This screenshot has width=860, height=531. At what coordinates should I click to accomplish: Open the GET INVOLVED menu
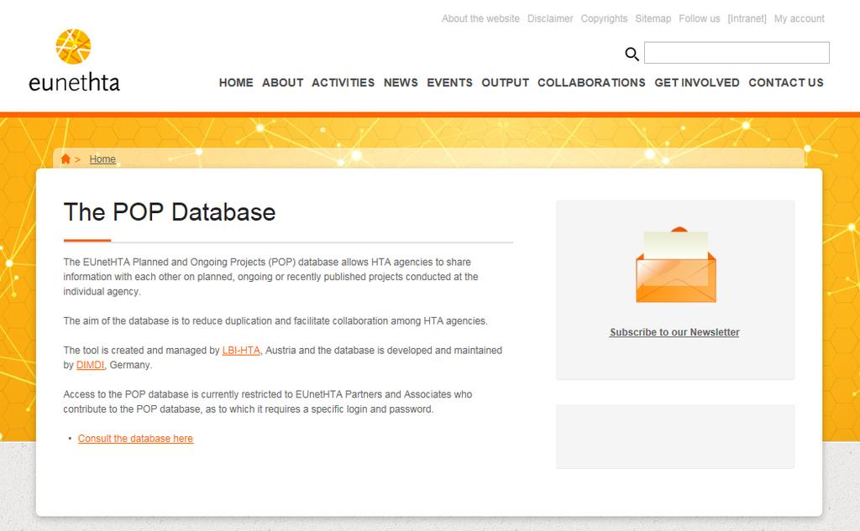(x=697, y=83)
